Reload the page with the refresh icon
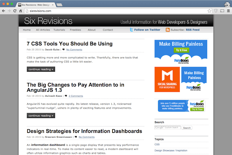This screenshot has height=155, width=232. 15,11
